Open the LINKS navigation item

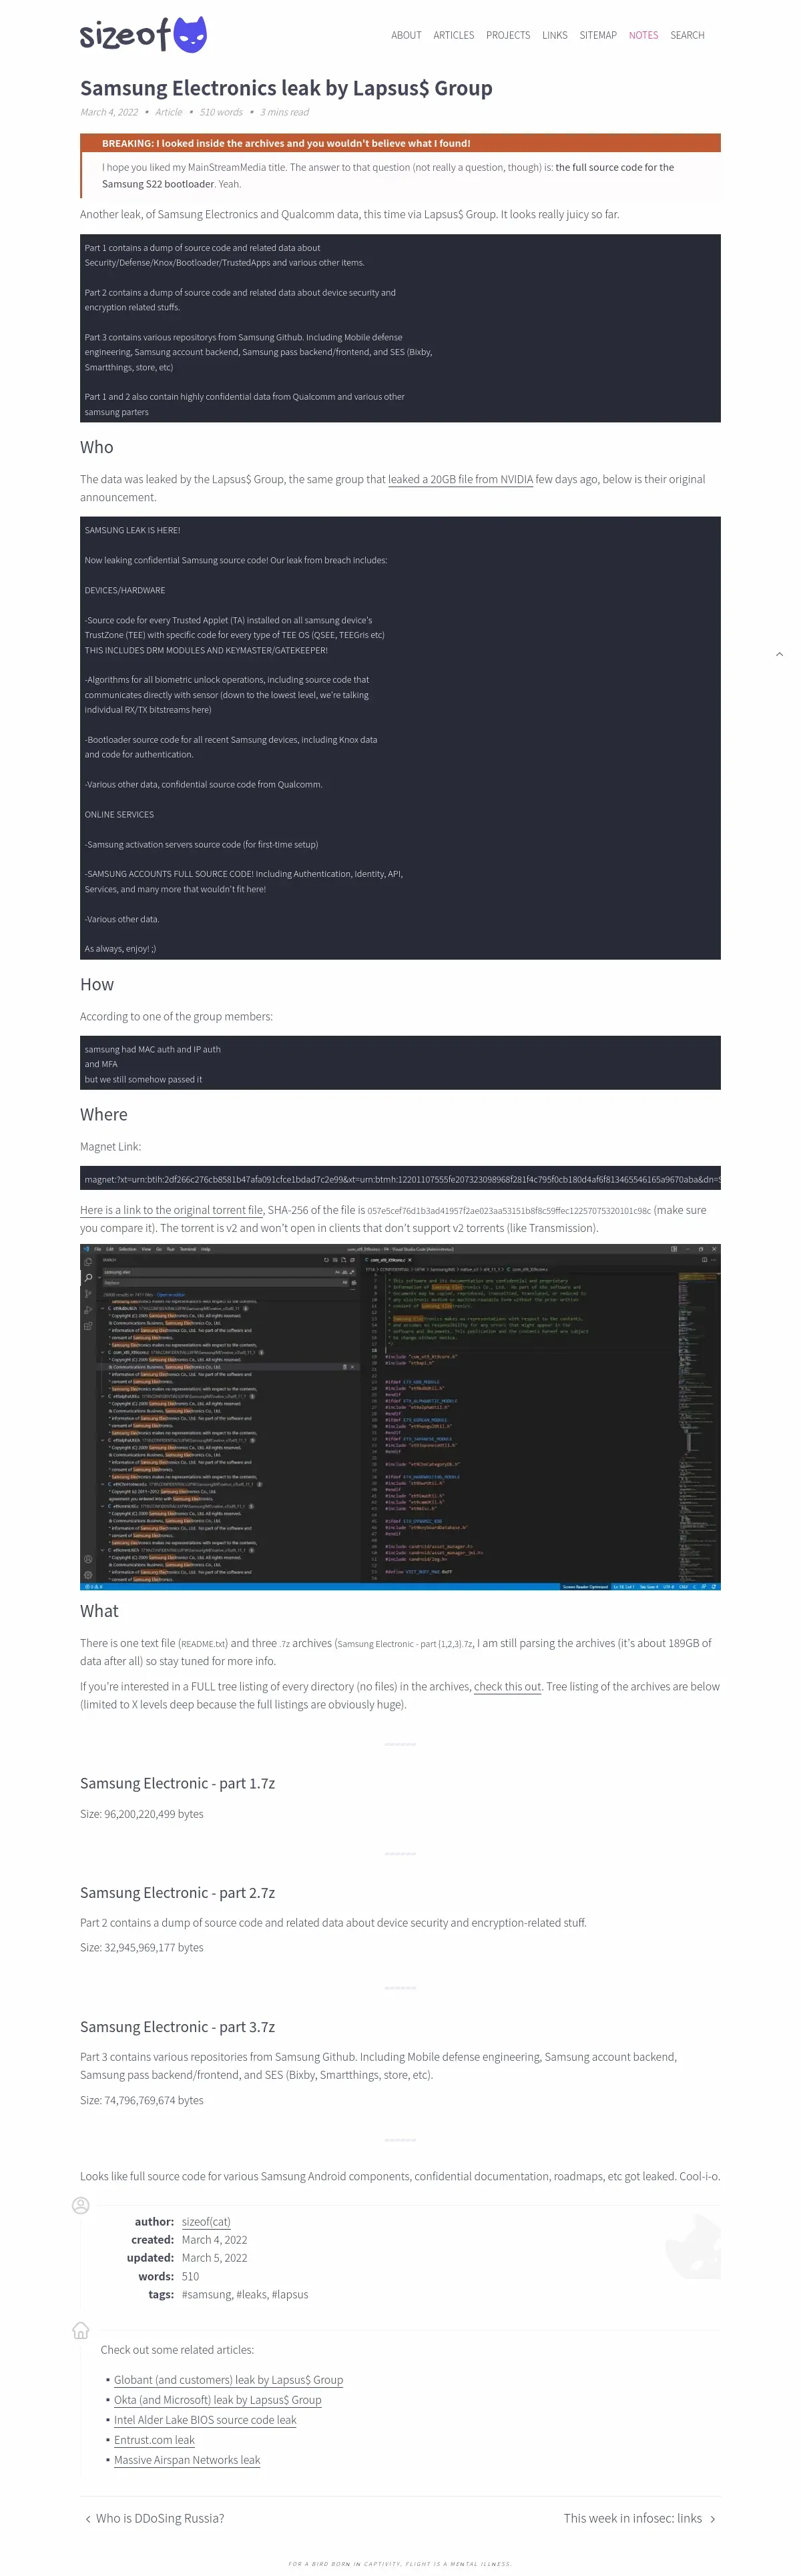coord(555,35)
